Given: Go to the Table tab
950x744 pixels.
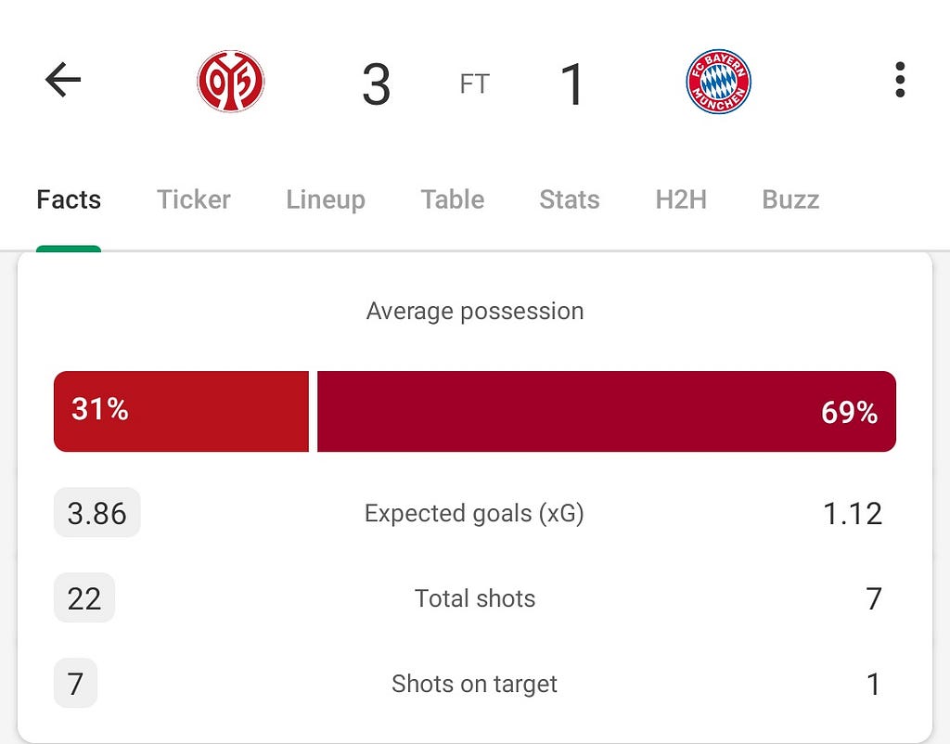Looking at the screenshot, I should 453,199.
